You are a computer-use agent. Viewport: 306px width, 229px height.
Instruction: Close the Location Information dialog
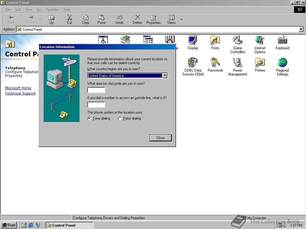coord(160,138)
